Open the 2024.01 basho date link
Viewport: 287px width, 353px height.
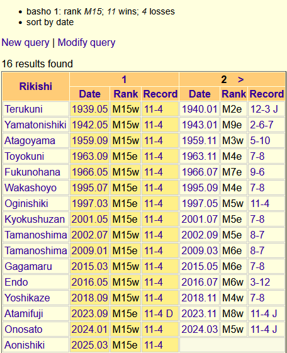point(89,329)
